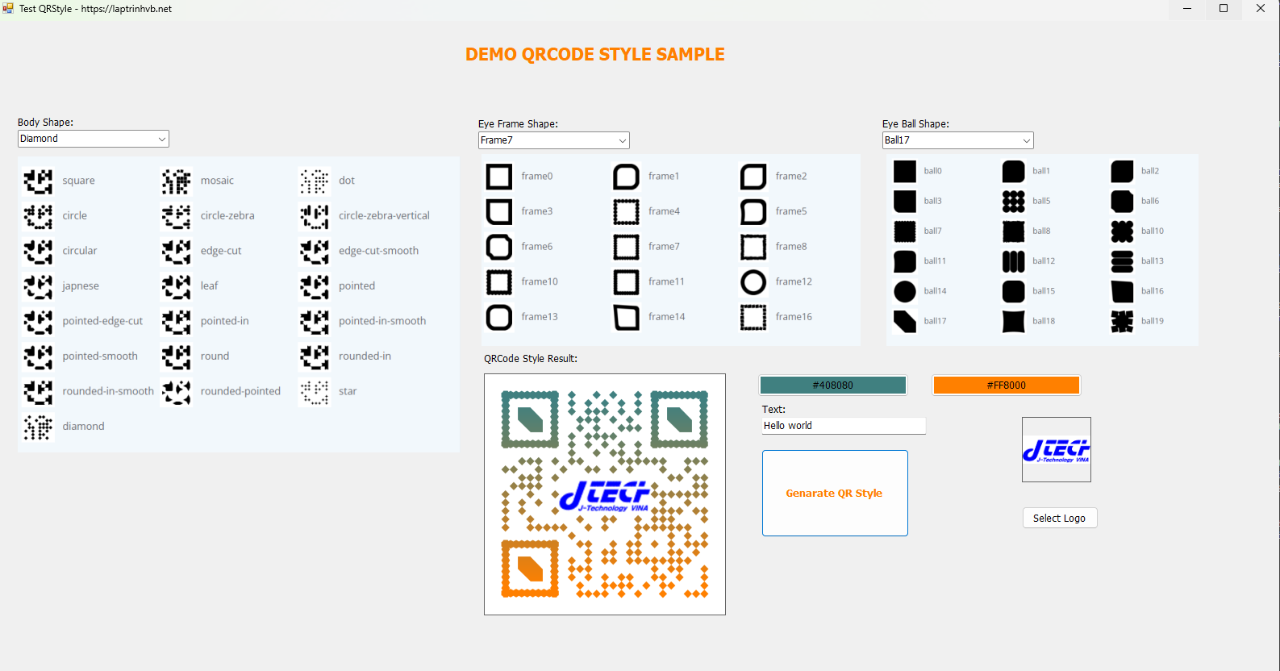The height and width of the screenshot is (671, 1280).
Task: Select the frame16 dotted eye frame icon
Action: [753, 318]
